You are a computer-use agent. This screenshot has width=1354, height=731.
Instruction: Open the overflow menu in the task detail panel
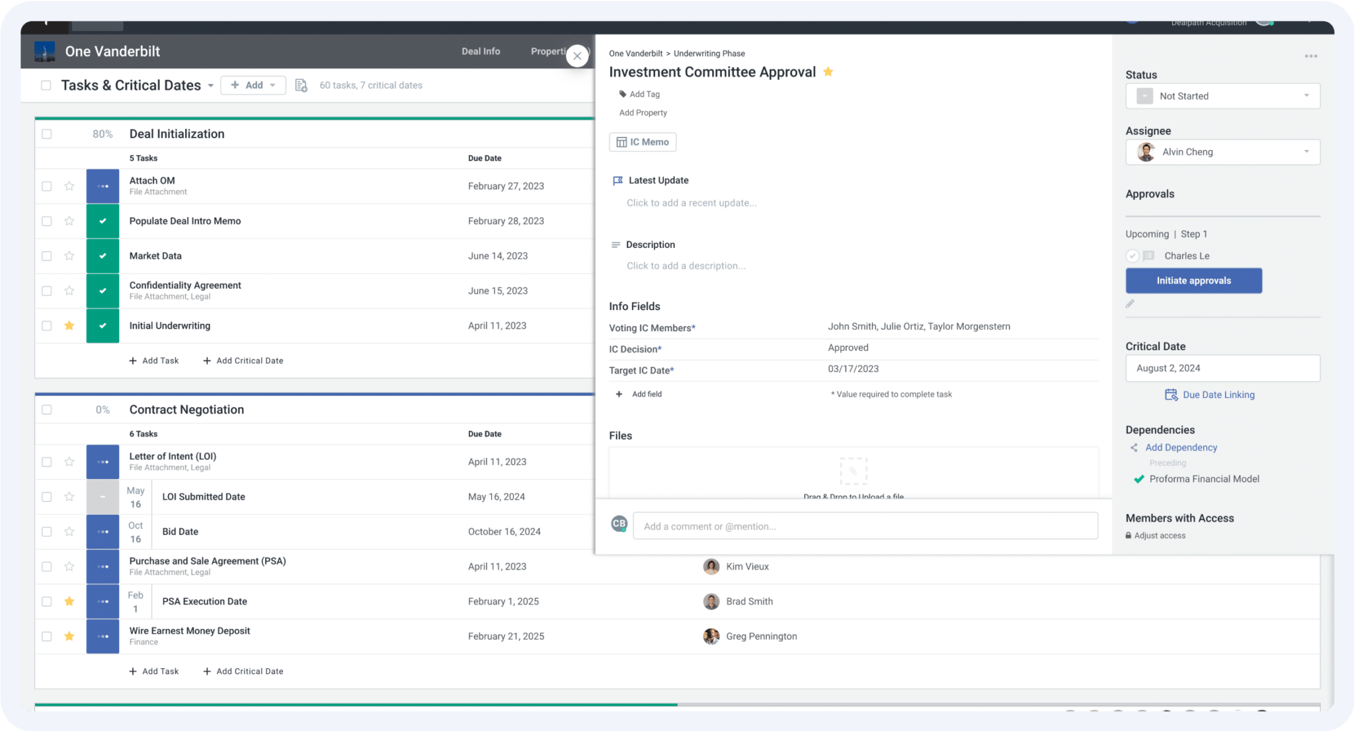tap(1310, 56)
